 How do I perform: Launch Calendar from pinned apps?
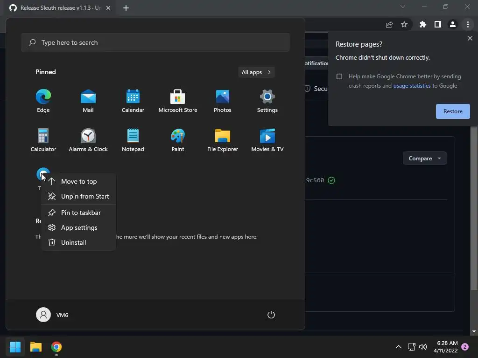pyautogui.click(x=133, y=101)
